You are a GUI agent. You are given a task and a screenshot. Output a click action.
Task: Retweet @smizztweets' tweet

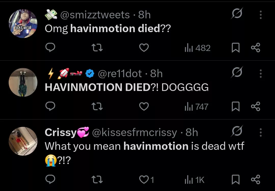[x=97, y=48]
